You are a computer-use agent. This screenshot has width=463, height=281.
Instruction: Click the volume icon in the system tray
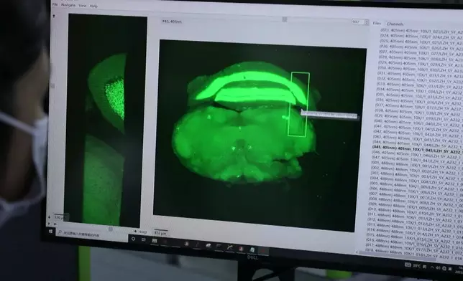click(439, 268)
